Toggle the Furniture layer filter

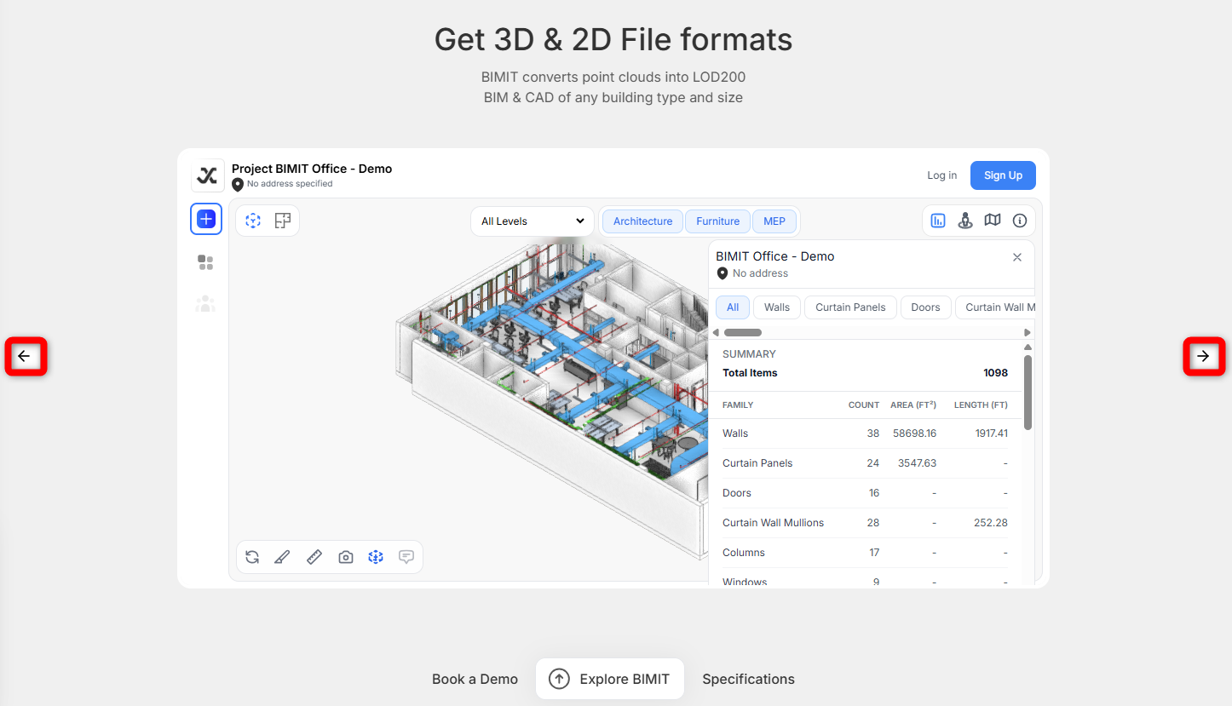(x=717, y=221)
